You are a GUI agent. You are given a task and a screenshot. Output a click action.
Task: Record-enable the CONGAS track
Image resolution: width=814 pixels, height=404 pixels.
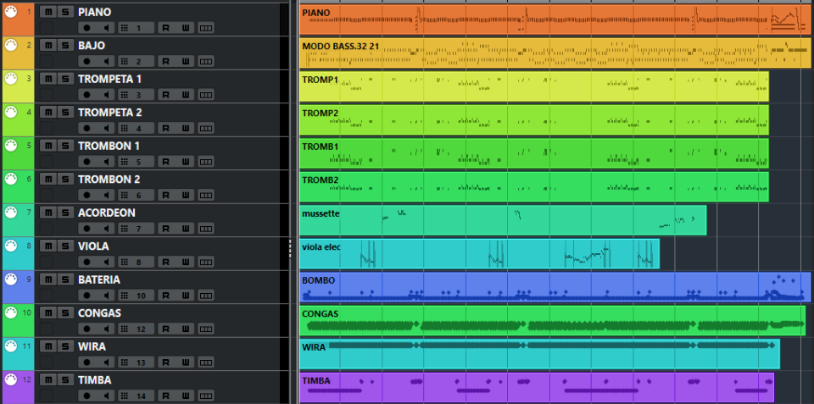86,329
